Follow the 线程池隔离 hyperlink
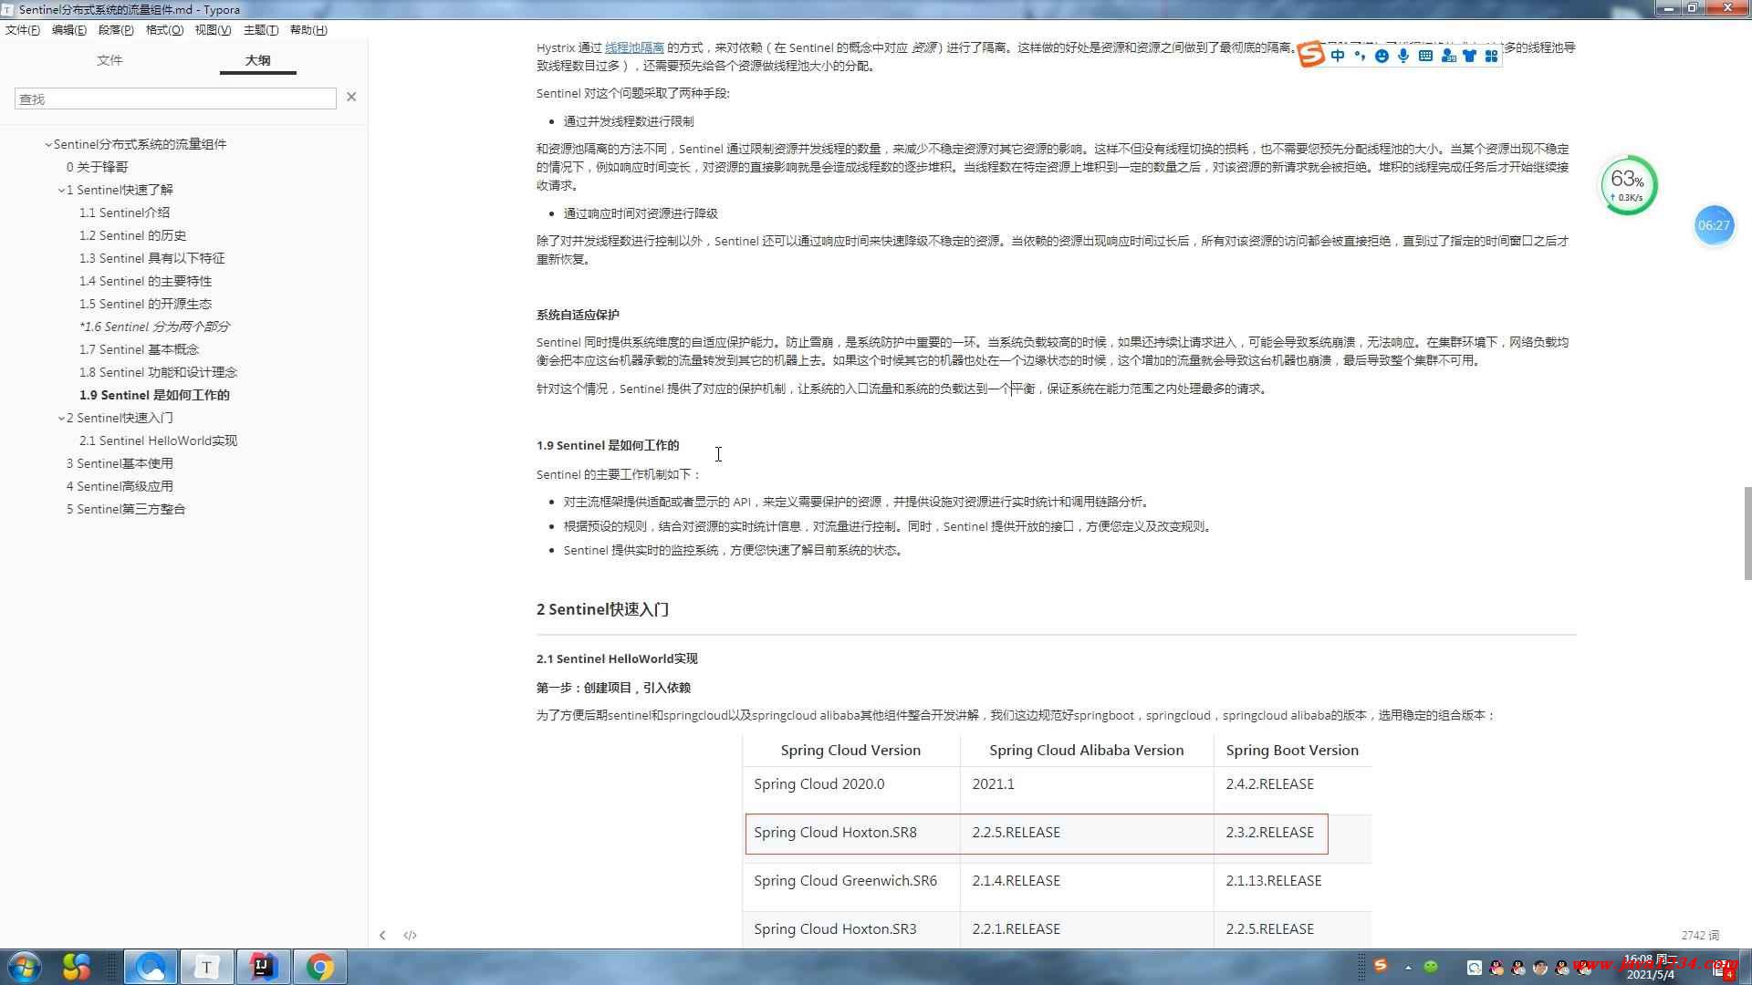This screenshot has width=1752, height=985. click(634, 47)
